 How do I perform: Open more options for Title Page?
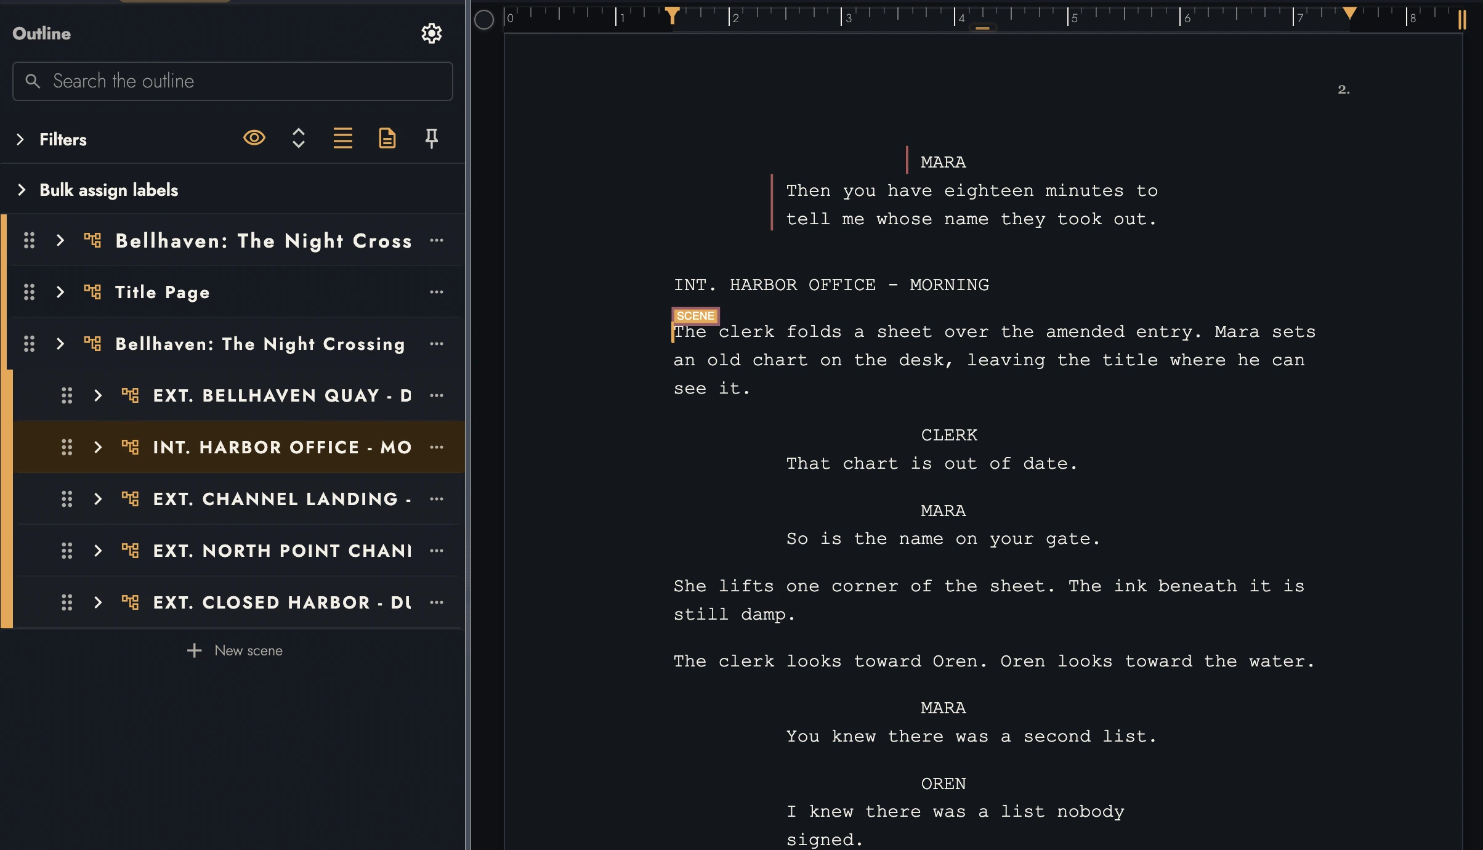click(x=437, y=292)
